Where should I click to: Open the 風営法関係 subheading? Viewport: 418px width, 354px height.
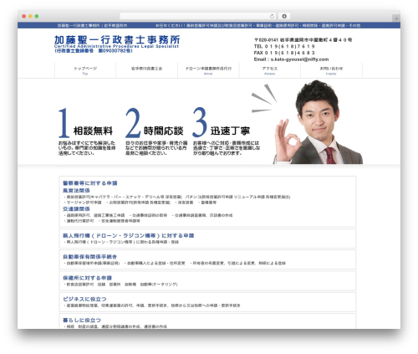coord(76,191)
